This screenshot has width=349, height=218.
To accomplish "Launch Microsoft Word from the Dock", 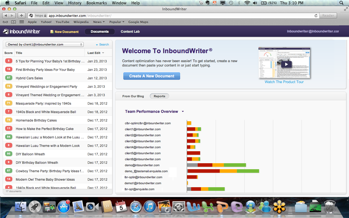I will coord(193,207).
